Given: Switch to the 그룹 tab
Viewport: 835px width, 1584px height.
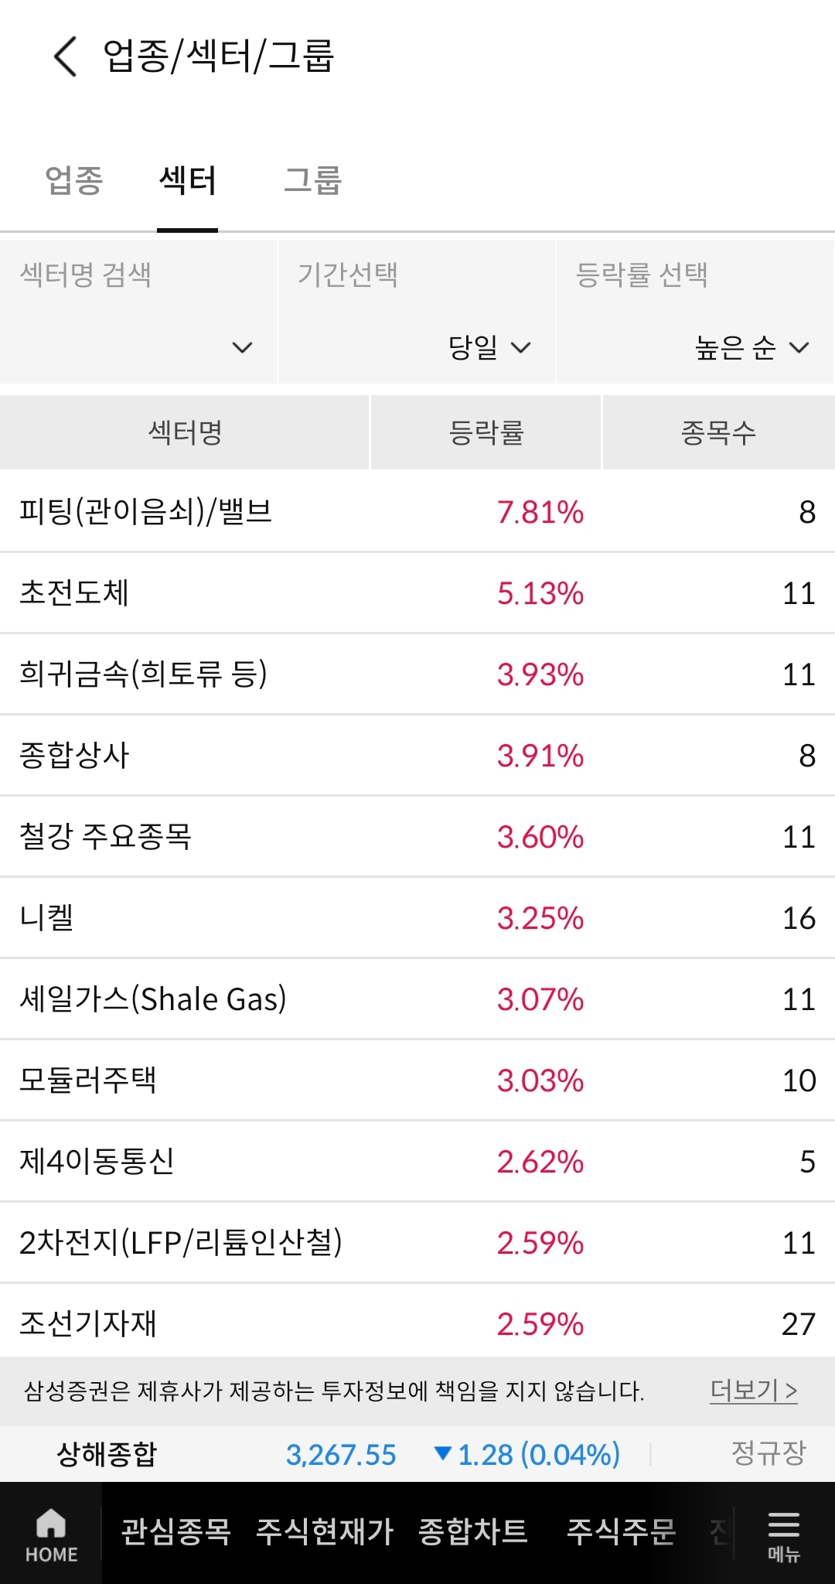Looking at the screenshot, I should 312,180.
